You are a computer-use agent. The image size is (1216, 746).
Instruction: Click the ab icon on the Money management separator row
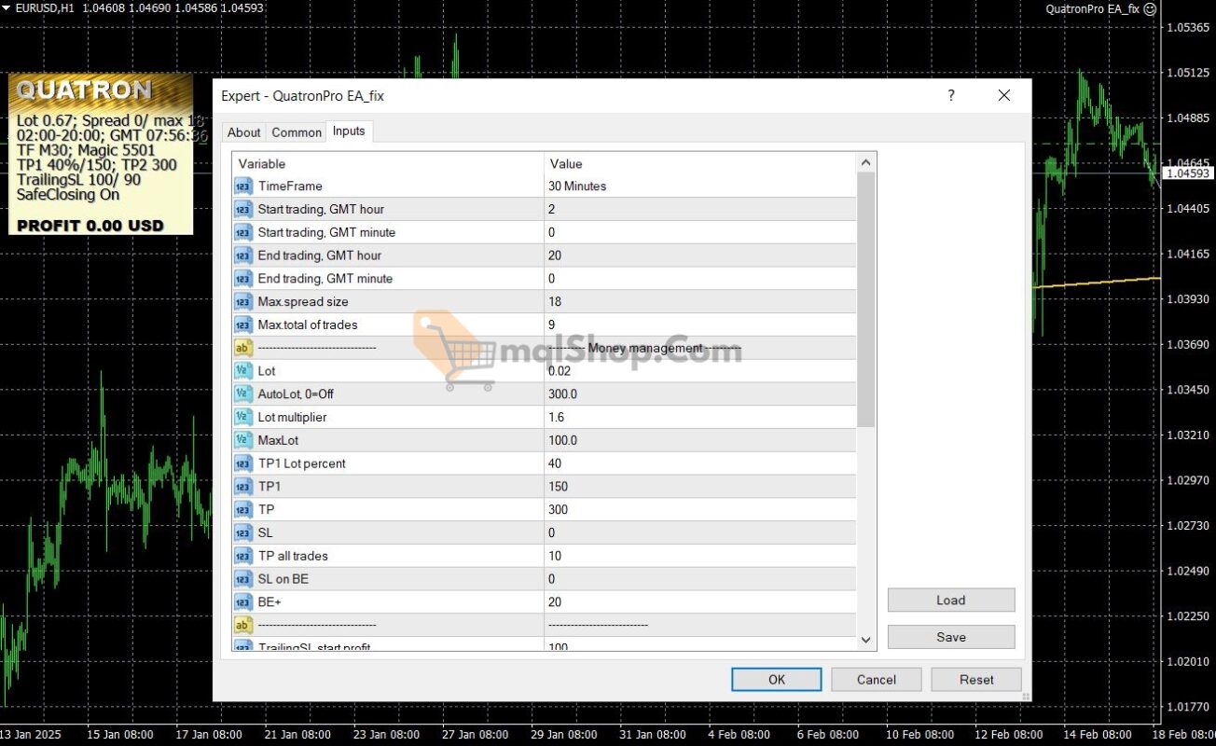pyautogui.click(x=242, y=347)
